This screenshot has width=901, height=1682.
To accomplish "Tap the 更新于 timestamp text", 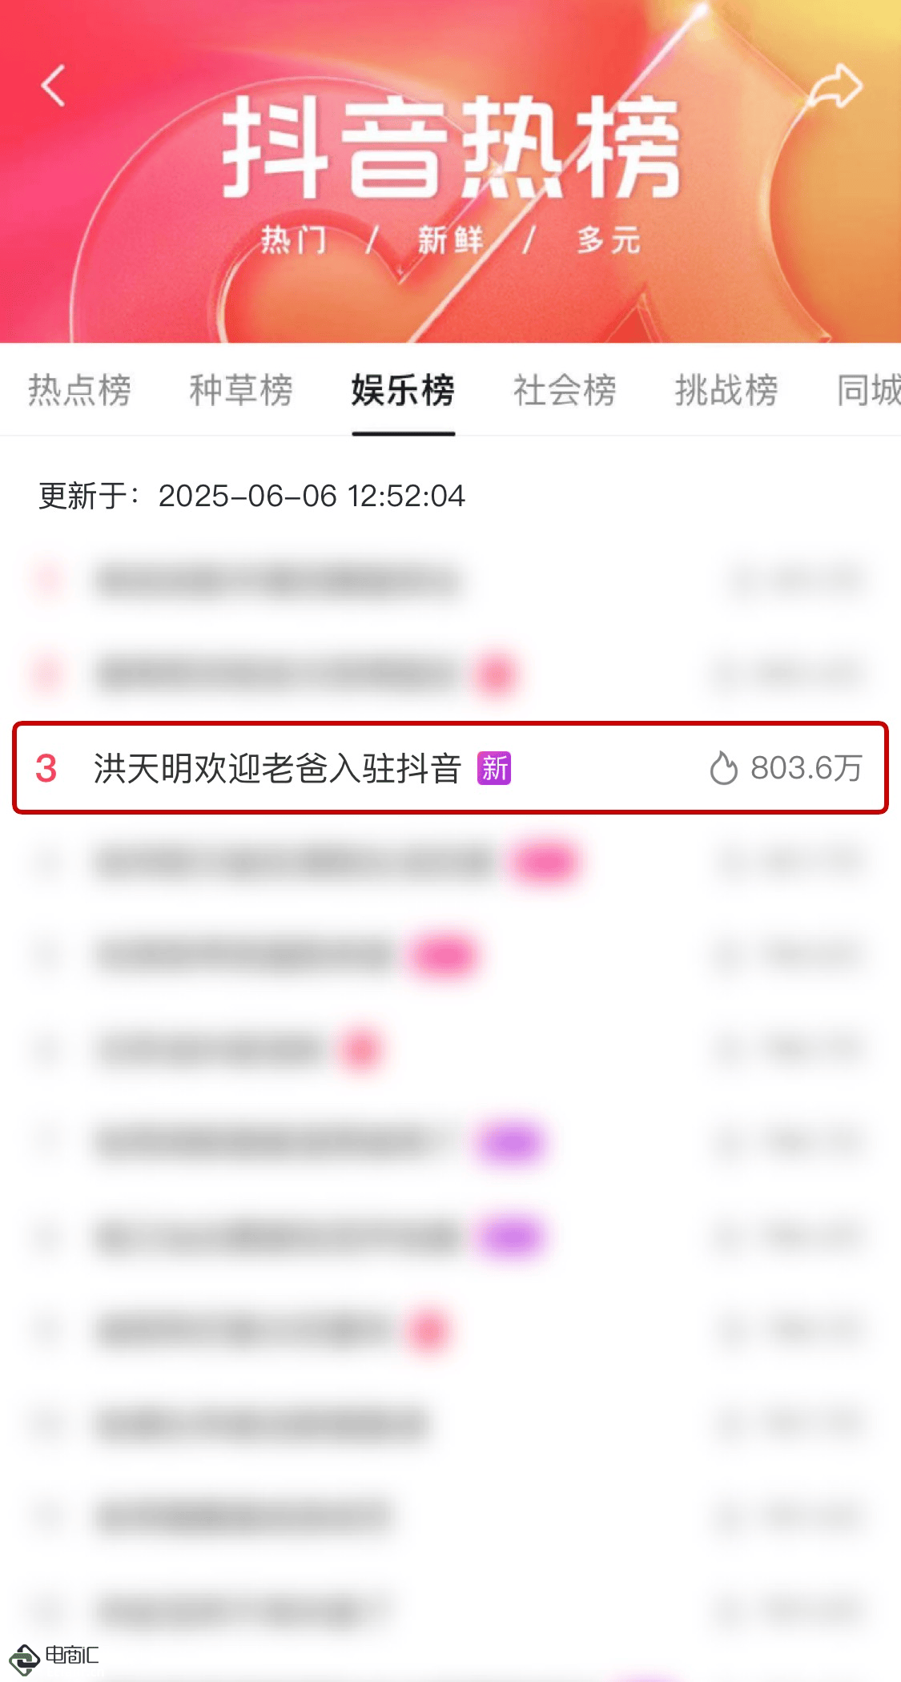I will point(251,496).
